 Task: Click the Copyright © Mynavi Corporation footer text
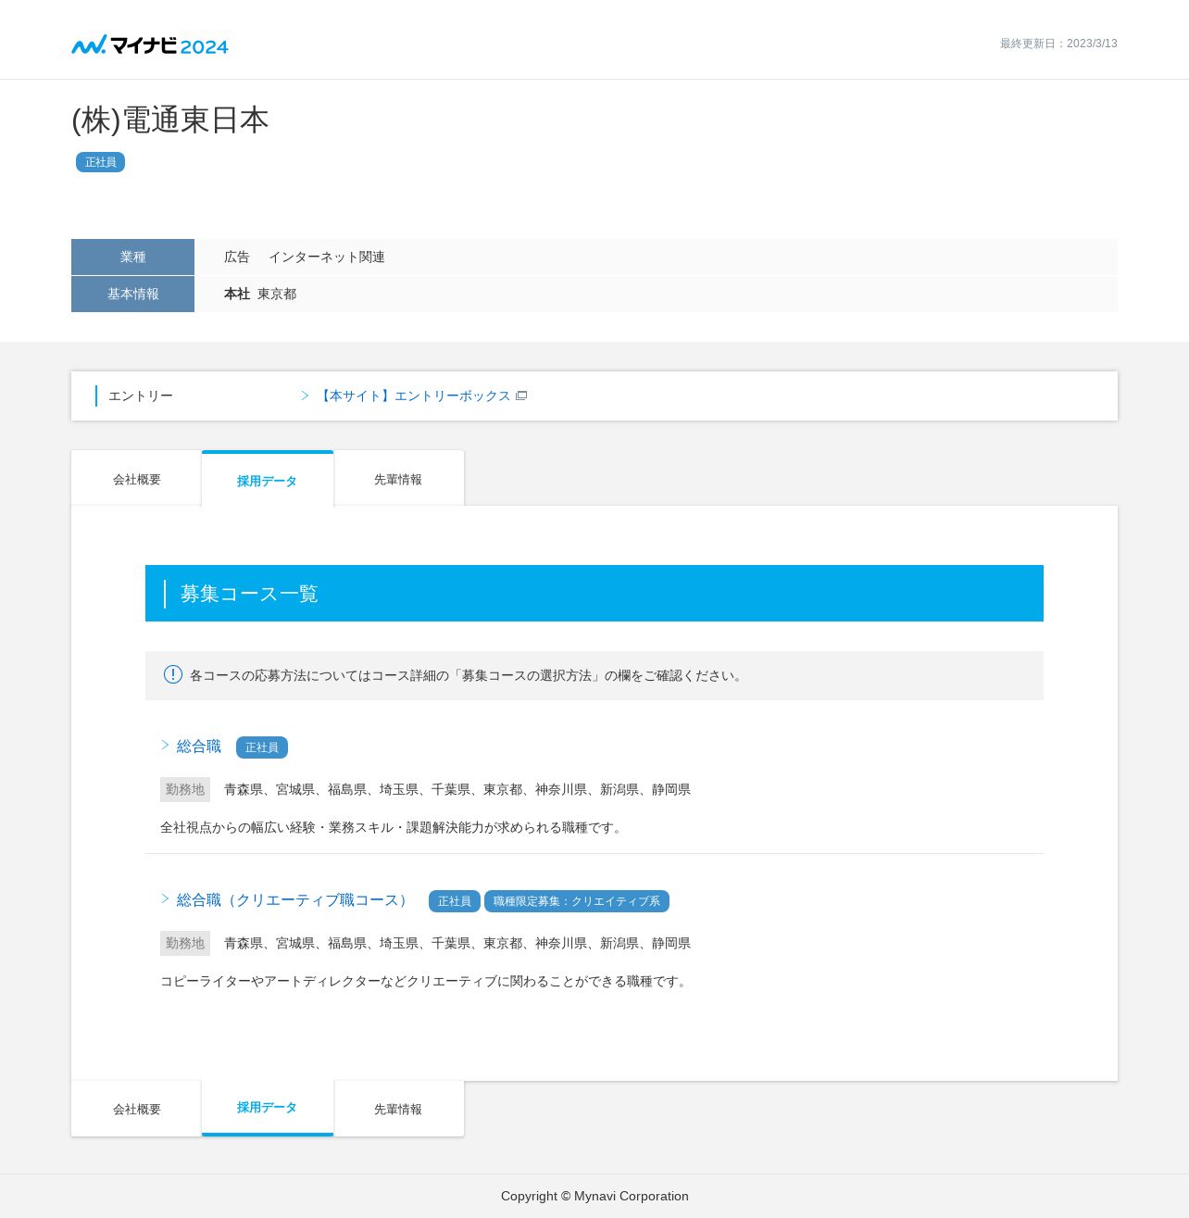[x=594, y=1196]
